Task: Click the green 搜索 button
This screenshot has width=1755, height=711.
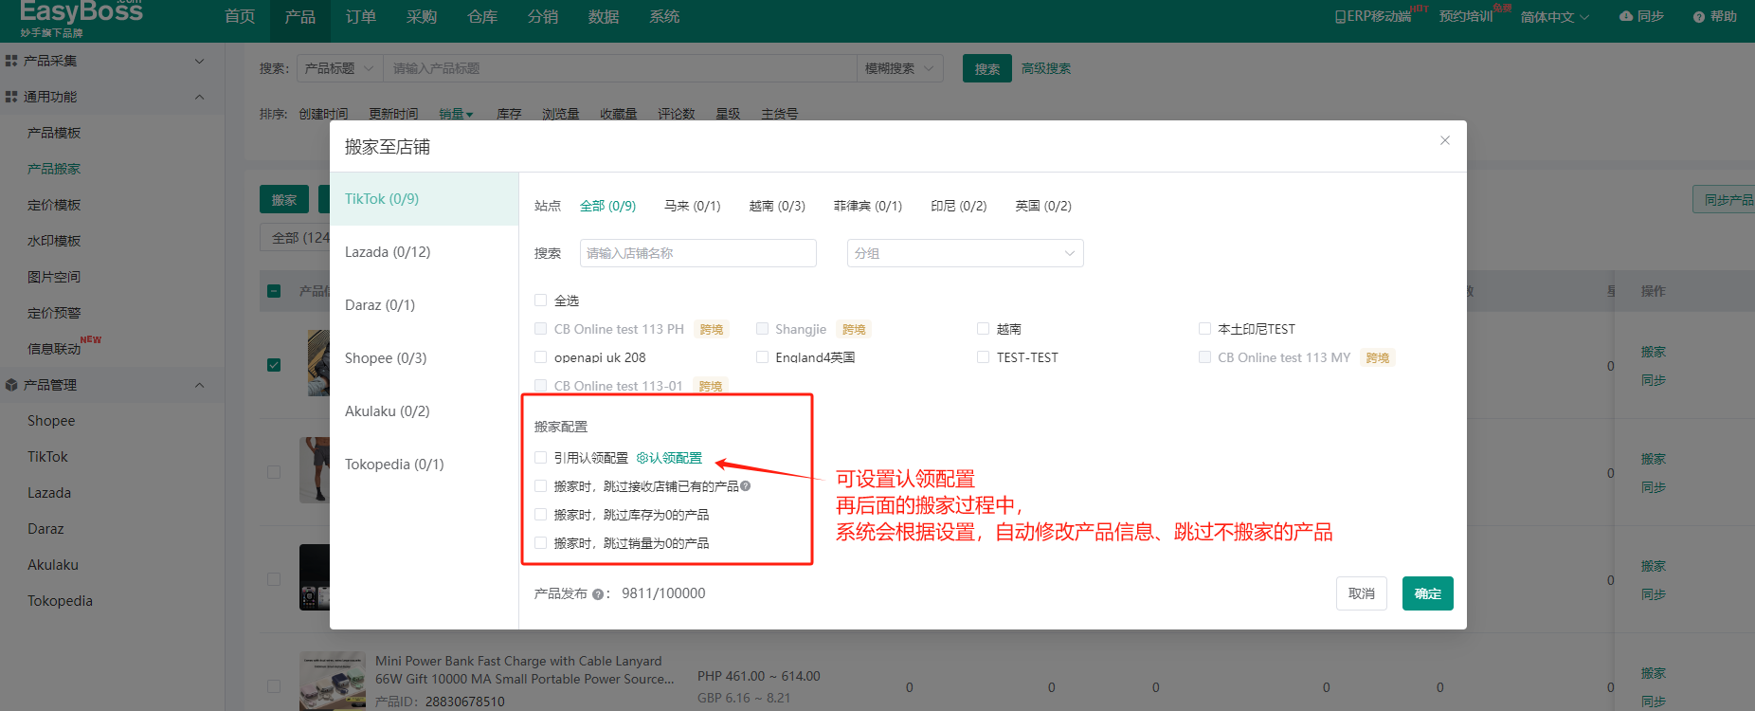Action: coord(987,68)
